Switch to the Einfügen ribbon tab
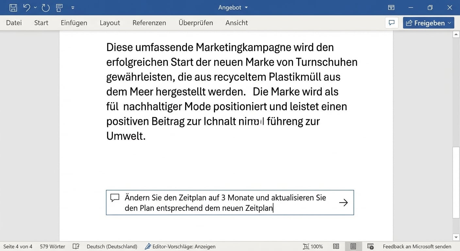This screenshot has width=460, height=251. pos(74,23)
